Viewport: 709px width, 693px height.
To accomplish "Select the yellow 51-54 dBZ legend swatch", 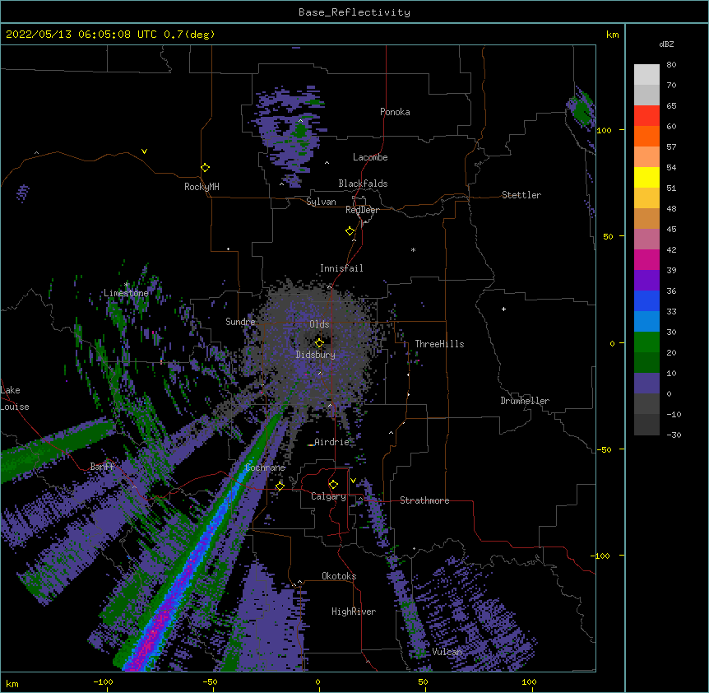I will [646, 177].
